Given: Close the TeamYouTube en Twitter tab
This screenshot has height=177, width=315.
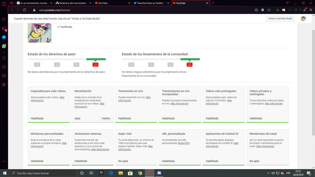Looking at the screenshot, I should coord(168,3).
